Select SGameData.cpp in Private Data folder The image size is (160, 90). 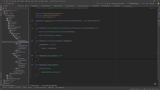pyautogui.click(x=21, y=40)
